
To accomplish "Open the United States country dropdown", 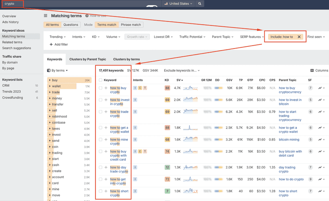I will [178, 4].
